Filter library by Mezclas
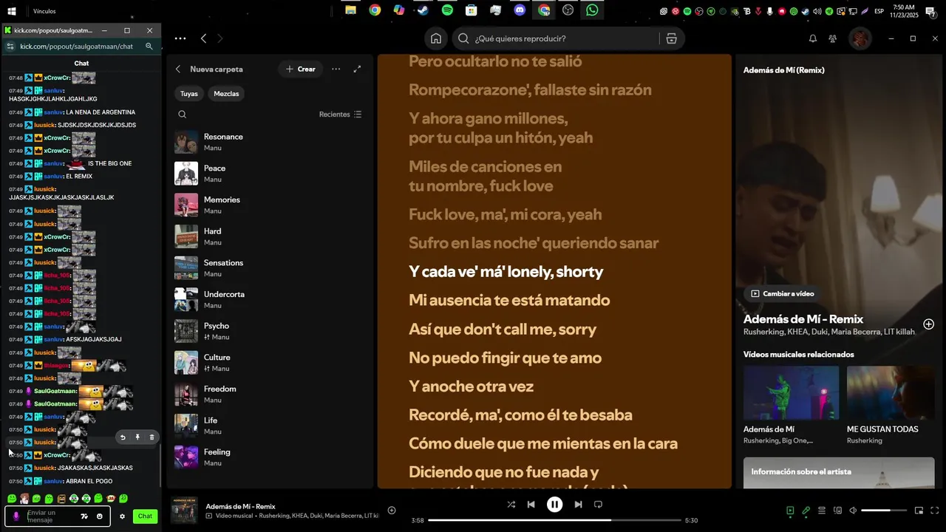Viewport: 946px width, 532px height. click(226, 94)
